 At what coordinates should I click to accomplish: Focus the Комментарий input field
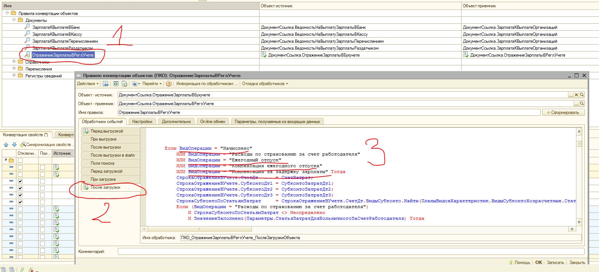click(351, 252)
